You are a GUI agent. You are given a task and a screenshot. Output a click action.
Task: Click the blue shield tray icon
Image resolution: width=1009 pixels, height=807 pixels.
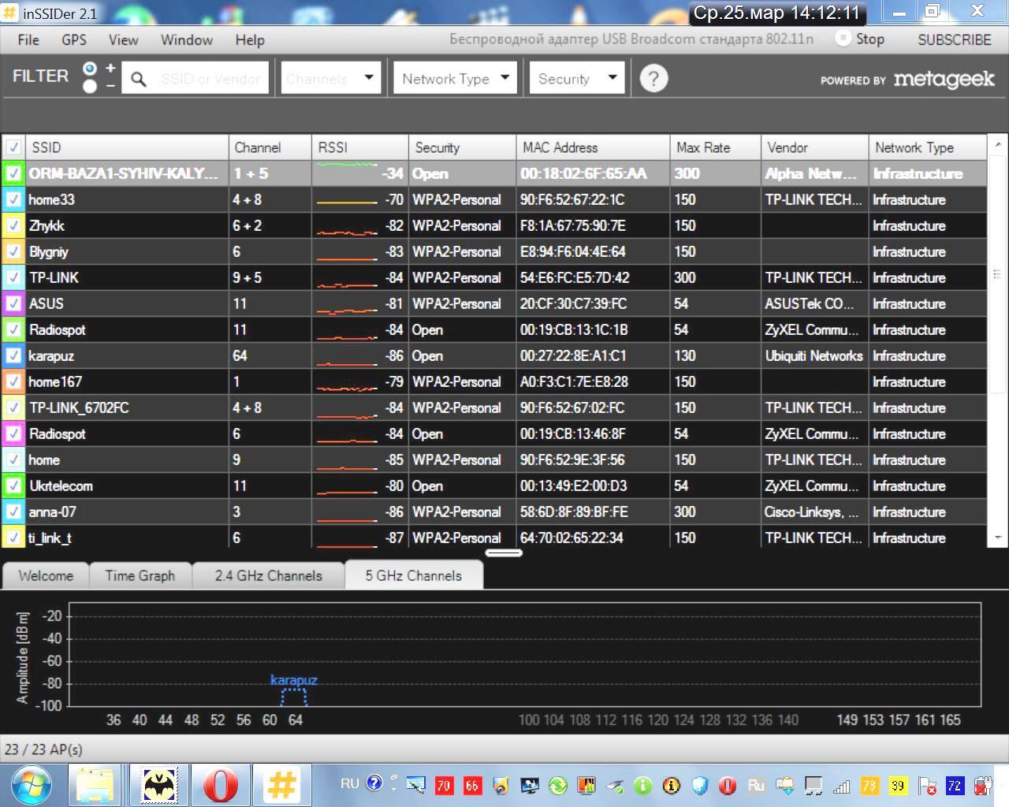(699, 785)
